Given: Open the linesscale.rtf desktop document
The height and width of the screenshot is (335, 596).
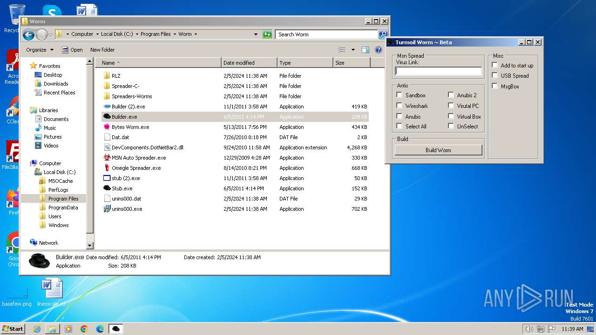Looking at the screenshot, I should click(x=51, y=293).
